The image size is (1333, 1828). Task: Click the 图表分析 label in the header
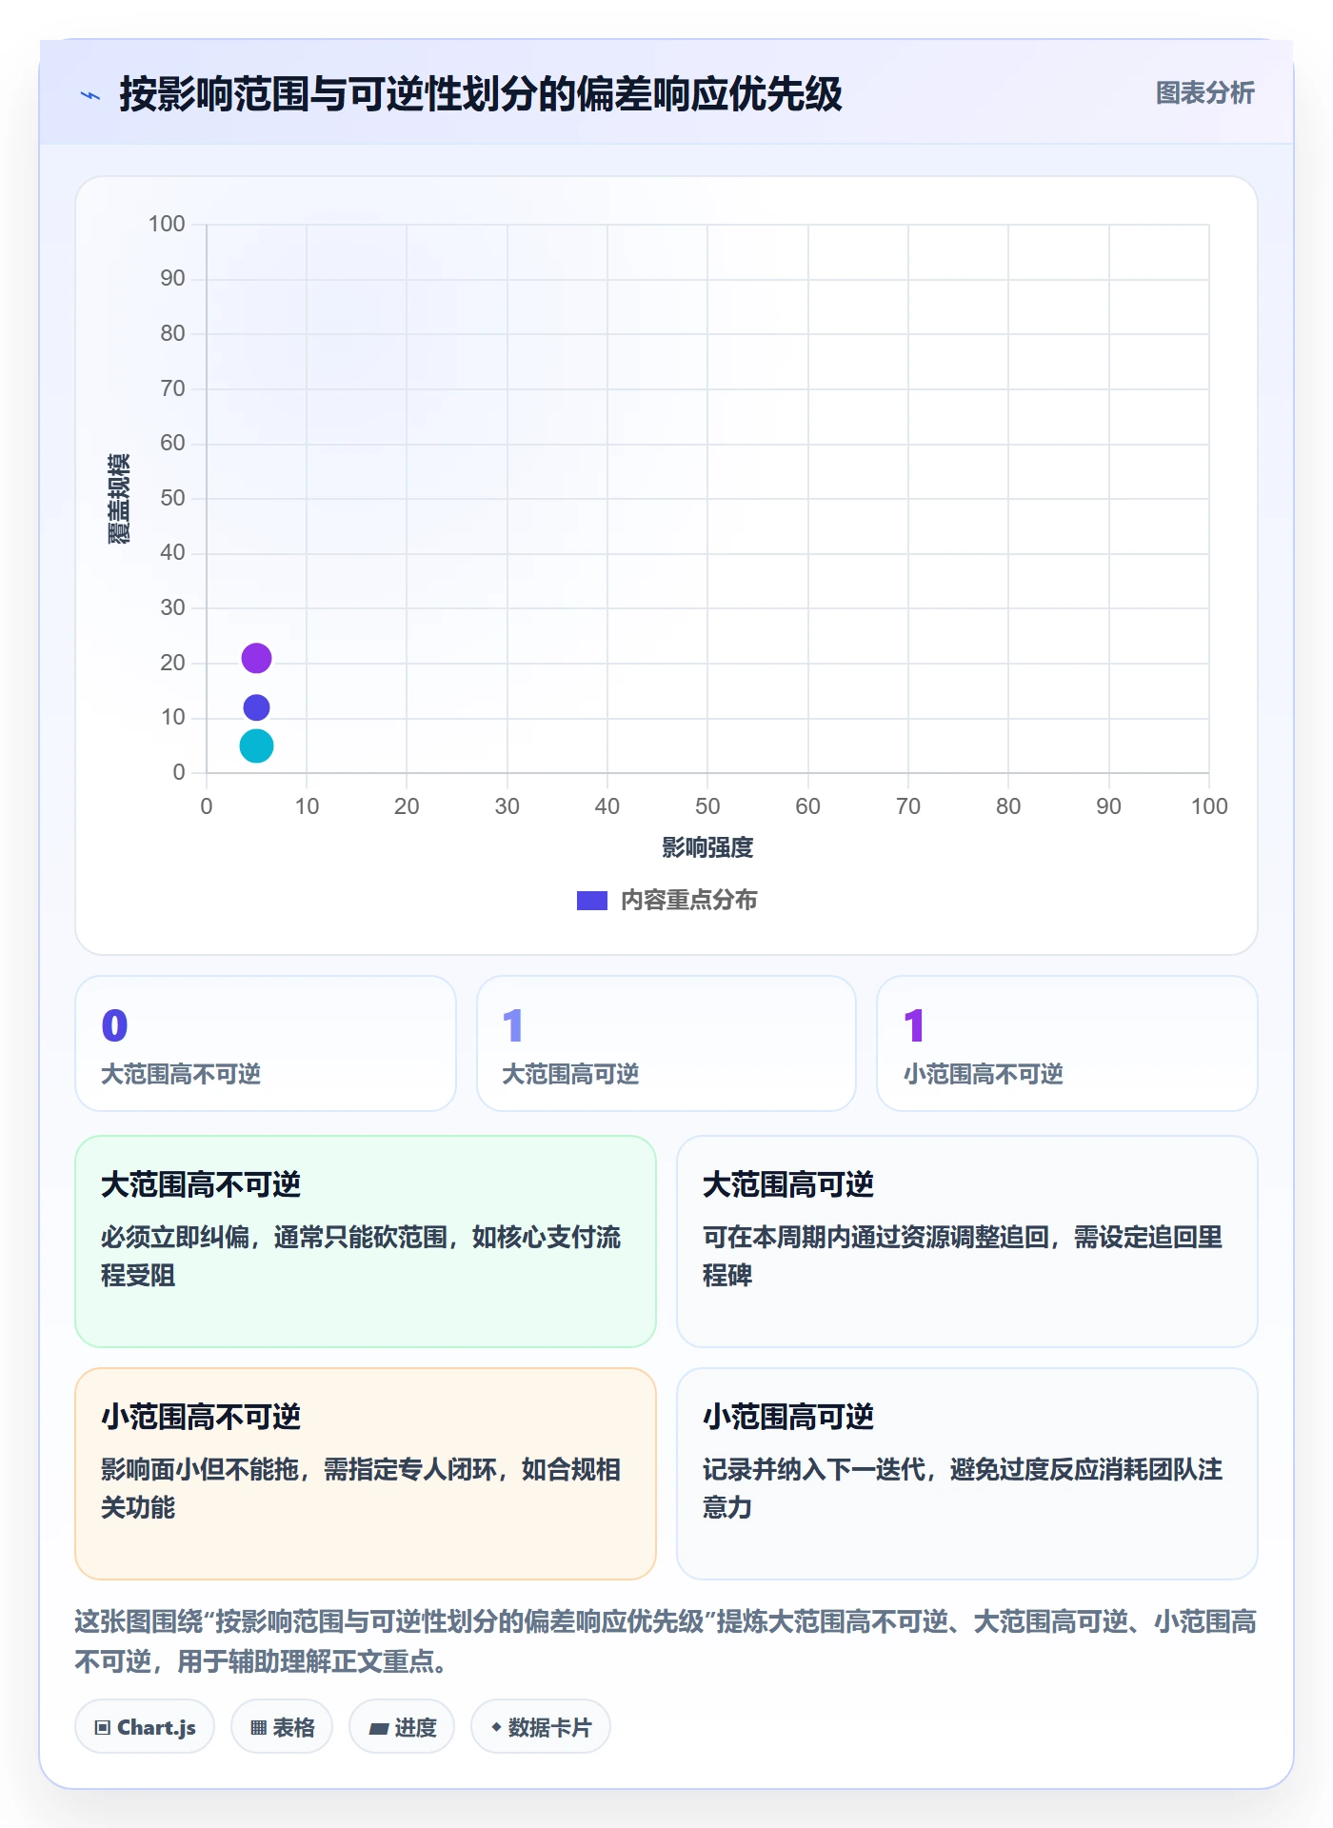tap(1204, 93)
